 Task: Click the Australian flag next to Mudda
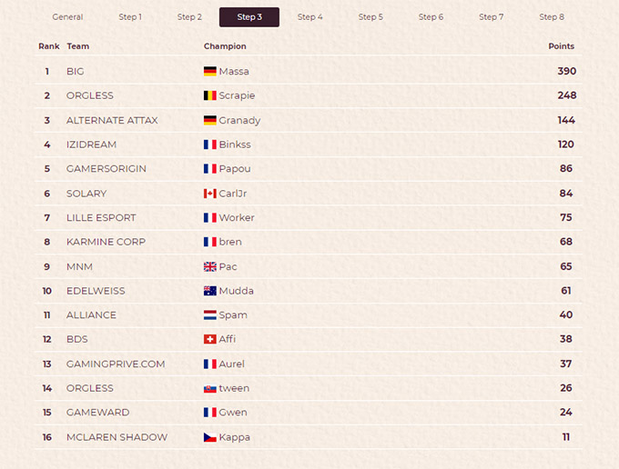[x=210, y=291]
